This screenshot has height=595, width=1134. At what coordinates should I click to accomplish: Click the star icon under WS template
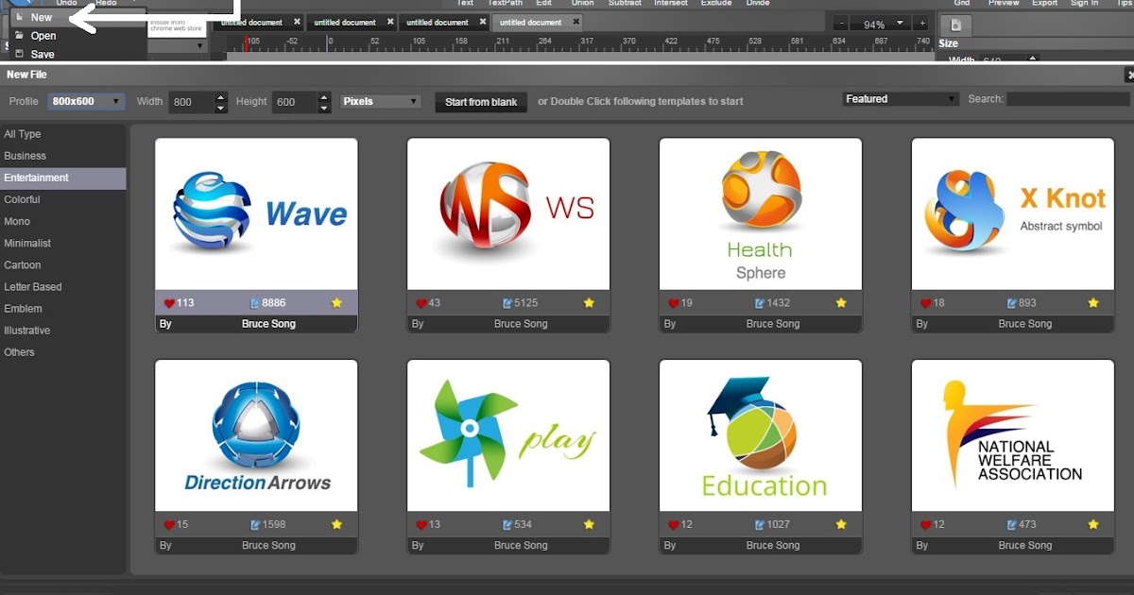coord(589,303)
